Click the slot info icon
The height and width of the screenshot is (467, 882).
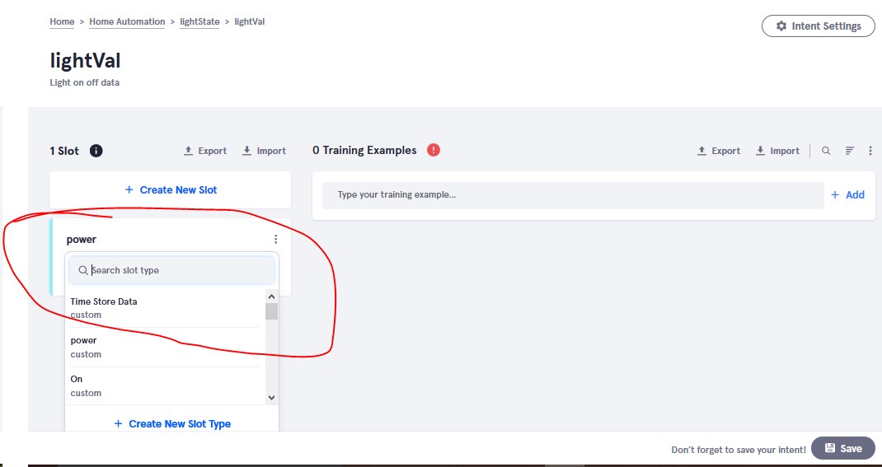(96, 151)
